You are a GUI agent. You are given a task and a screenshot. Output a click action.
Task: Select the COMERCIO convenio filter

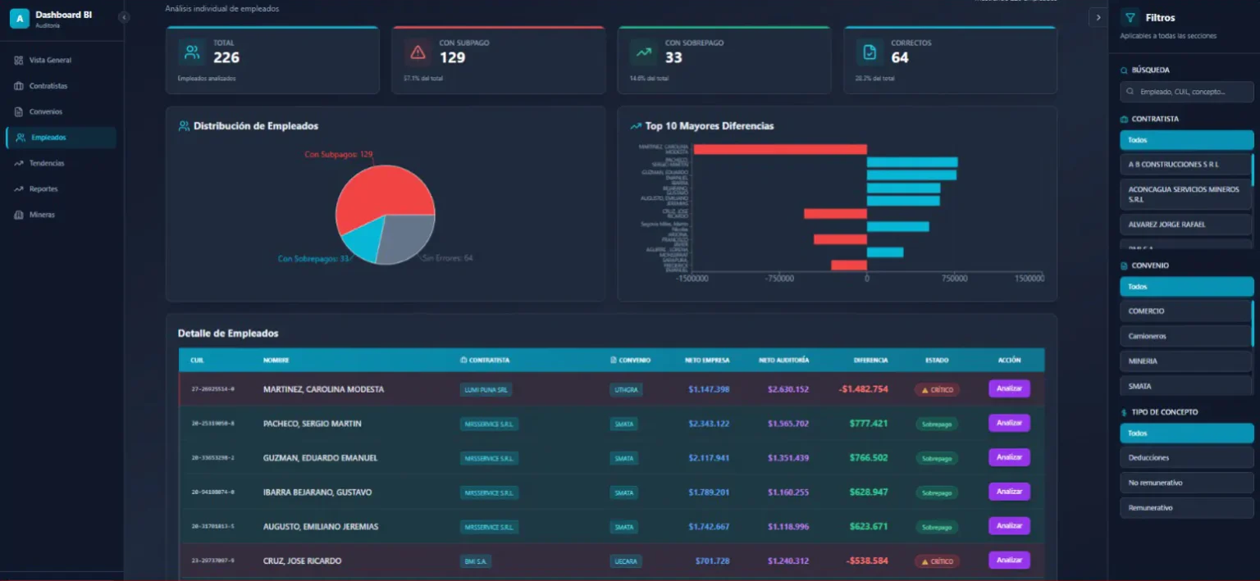[1186, 311]
